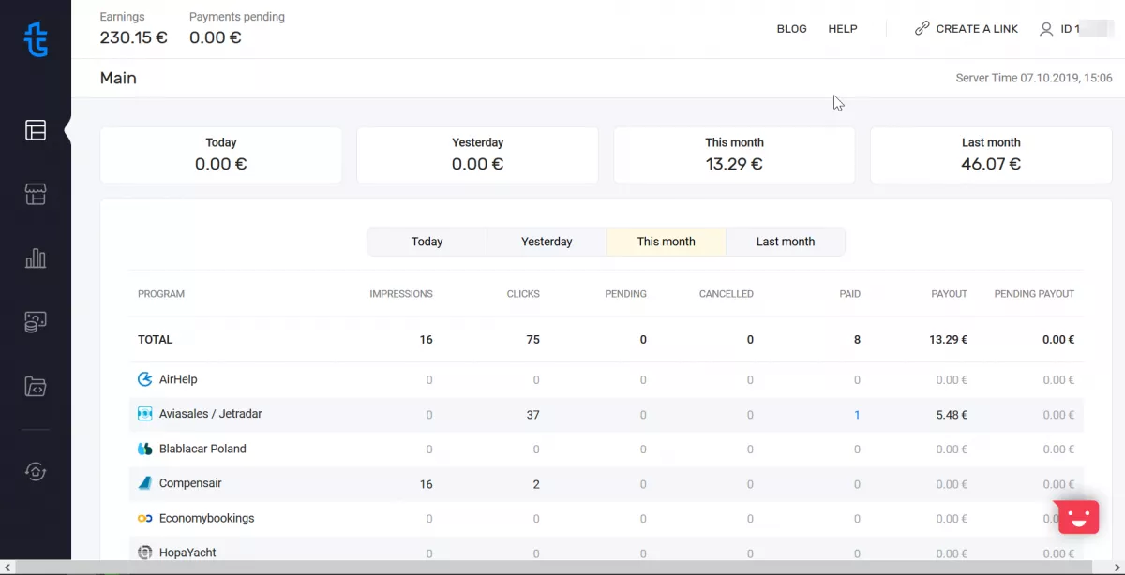Viewport: 1125px width, 575px height.
Task: Open the tools code folder icon
Action: (36, 386)
